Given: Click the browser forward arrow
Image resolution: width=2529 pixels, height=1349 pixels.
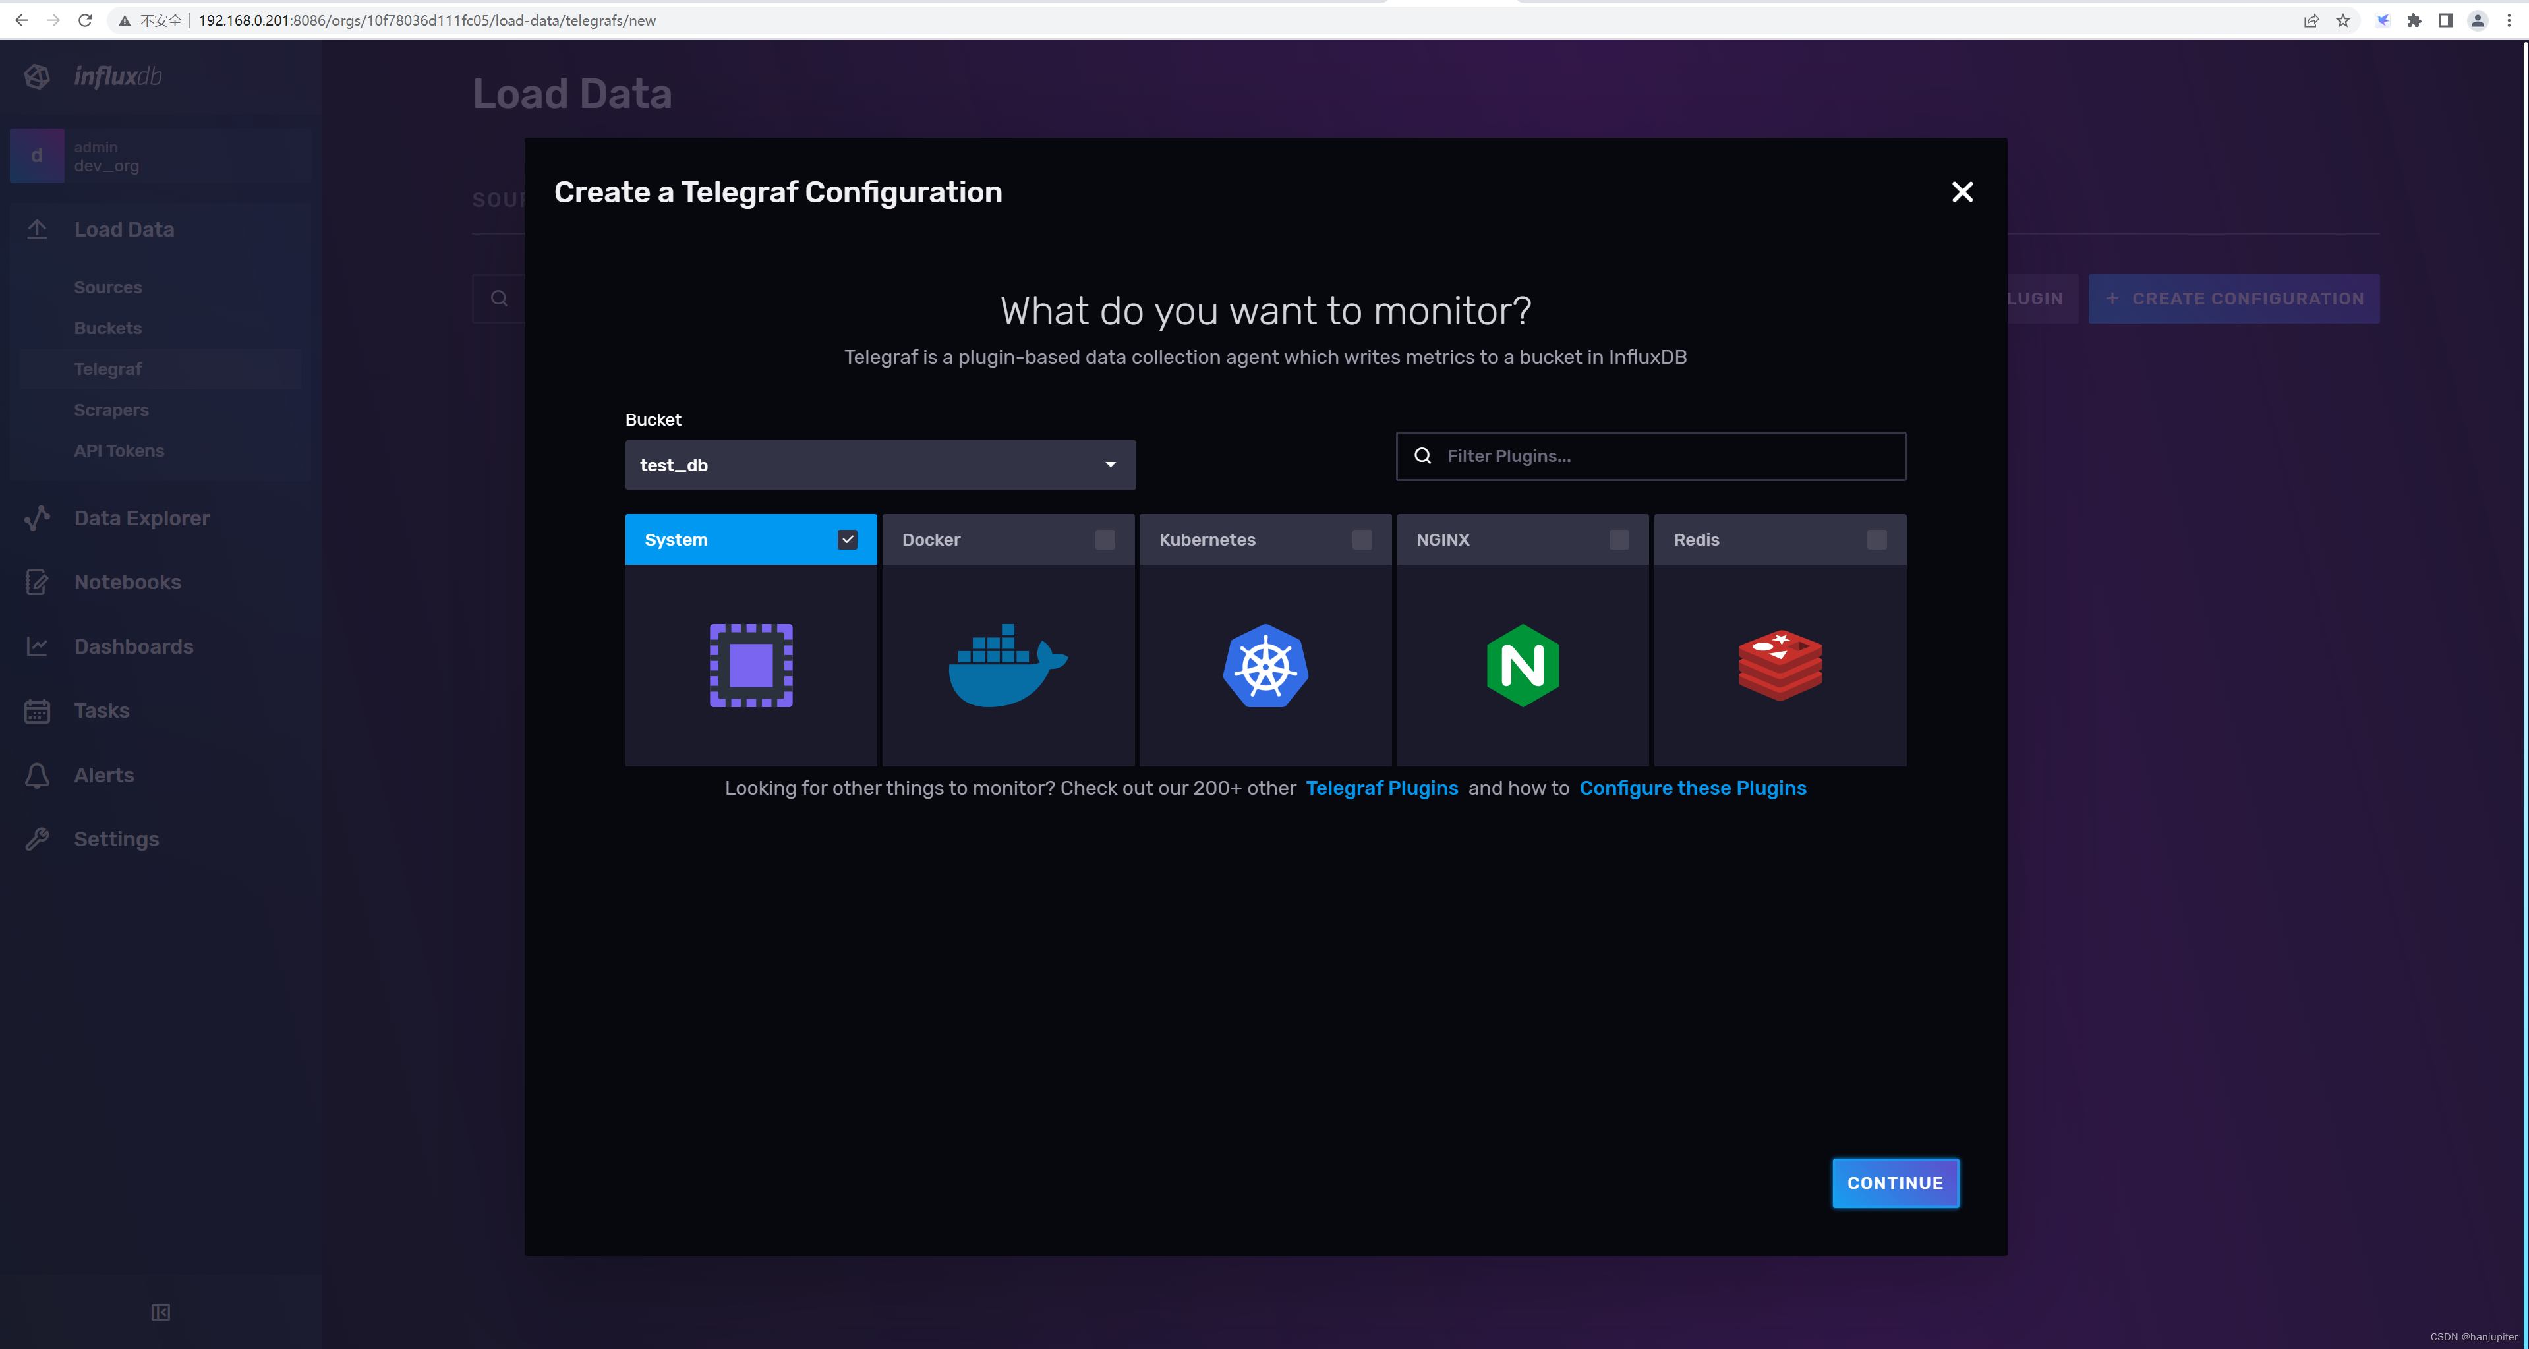Looking at the screenshot, I should click(x=53, y=20).
